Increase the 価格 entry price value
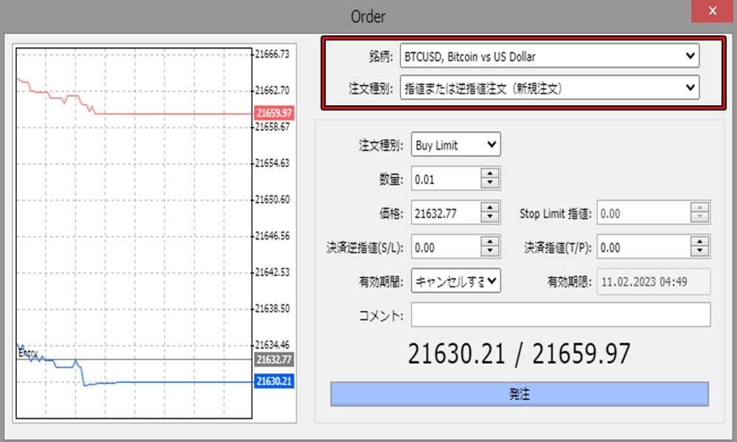The height and width of the screenshot is (442, 737). pyautogui.click(x=491, y=207)
